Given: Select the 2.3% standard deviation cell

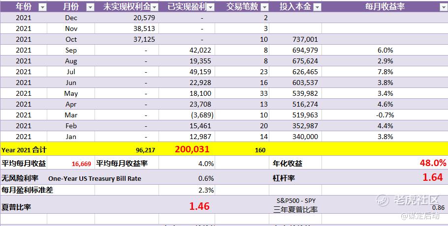Looking at the screenshot, I should click(187, 190).
